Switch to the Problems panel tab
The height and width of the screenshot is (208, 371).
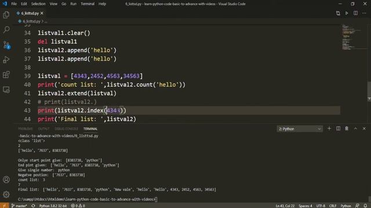click(26, 129)
